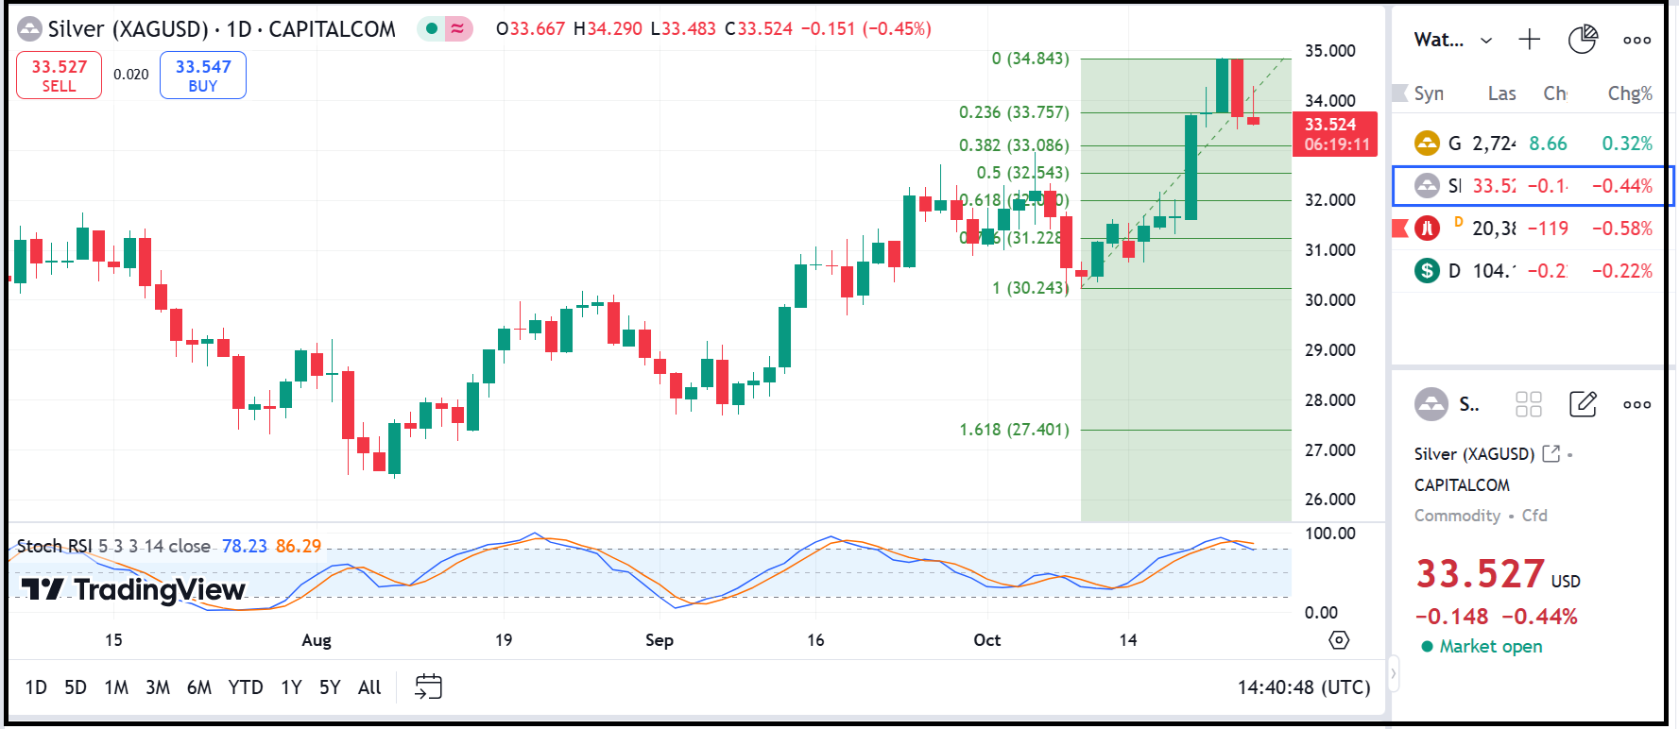Screen dimensions: 1679x729
Task: Select the 1M time range
Action: (116, 687)
